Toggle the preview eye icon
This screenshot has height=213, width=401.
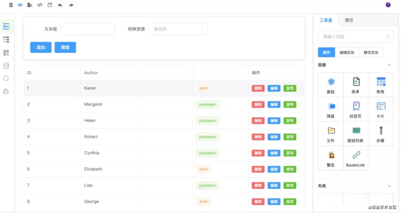(x=20, y=5)
